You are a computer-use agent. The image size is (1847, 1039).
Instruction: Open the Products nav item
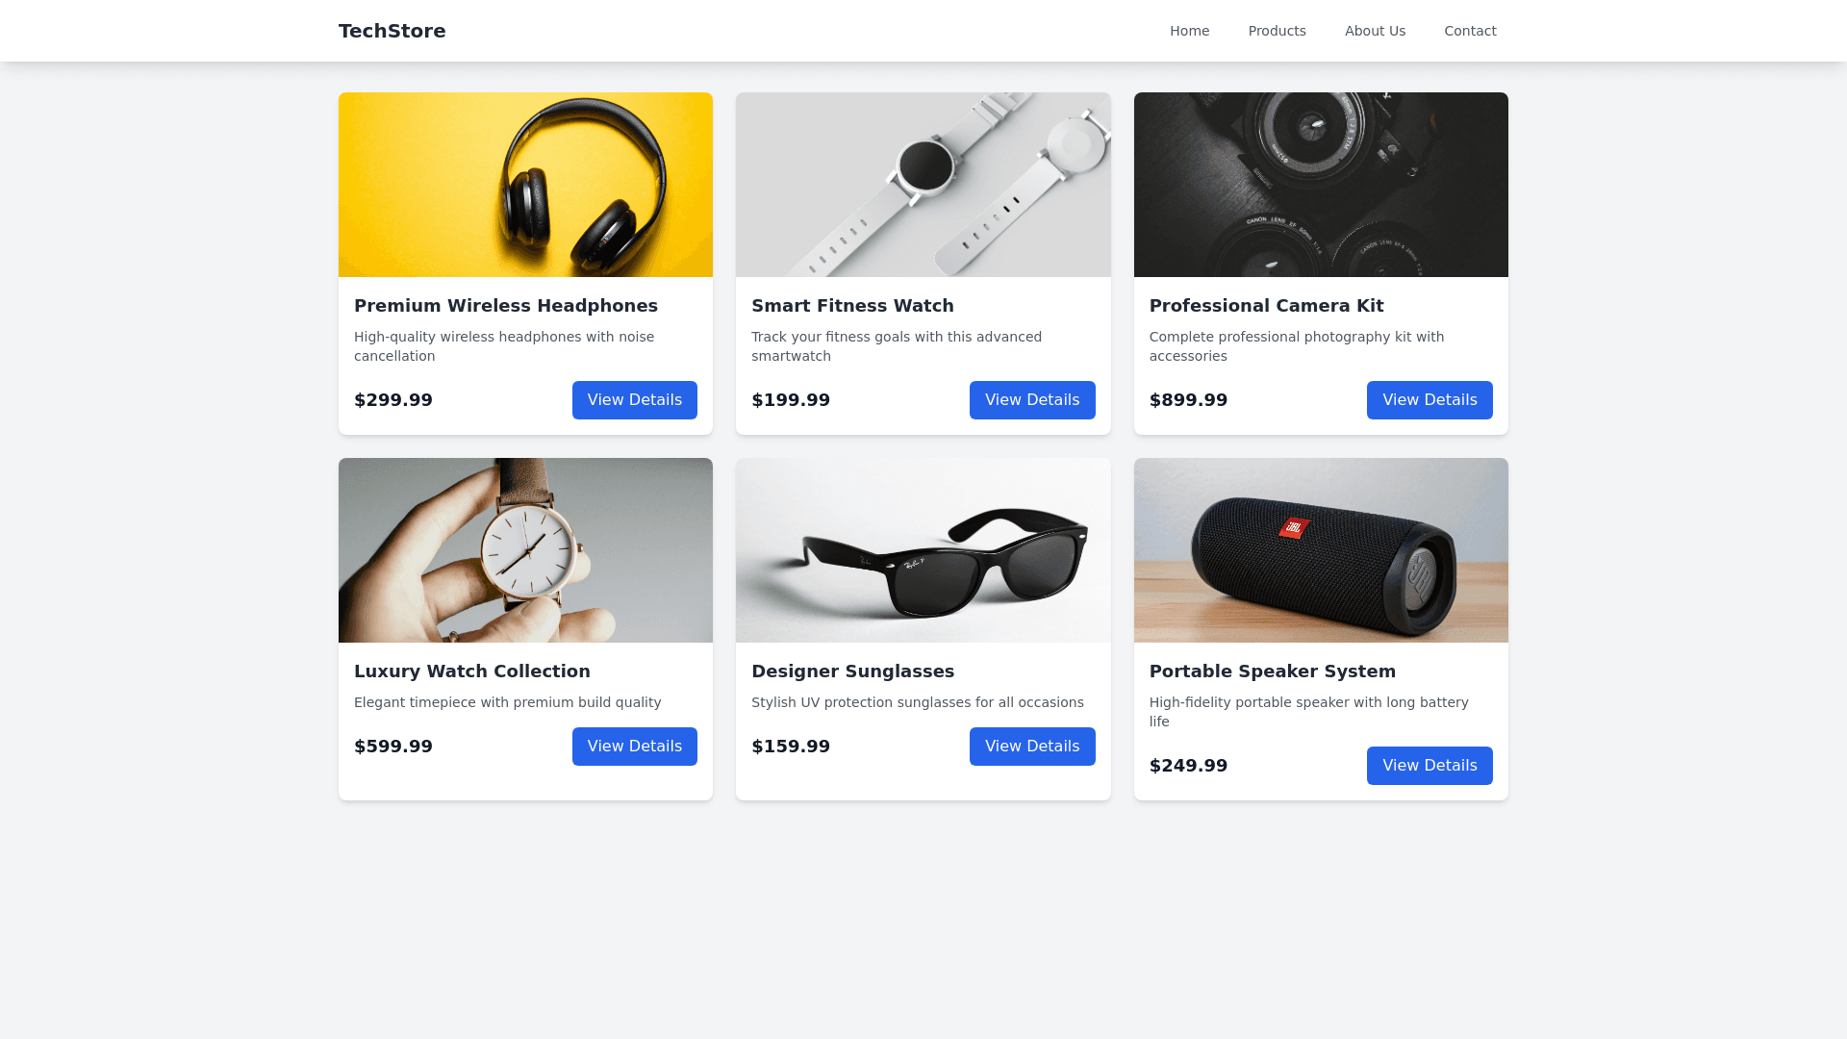click(x=1277, y=31)
